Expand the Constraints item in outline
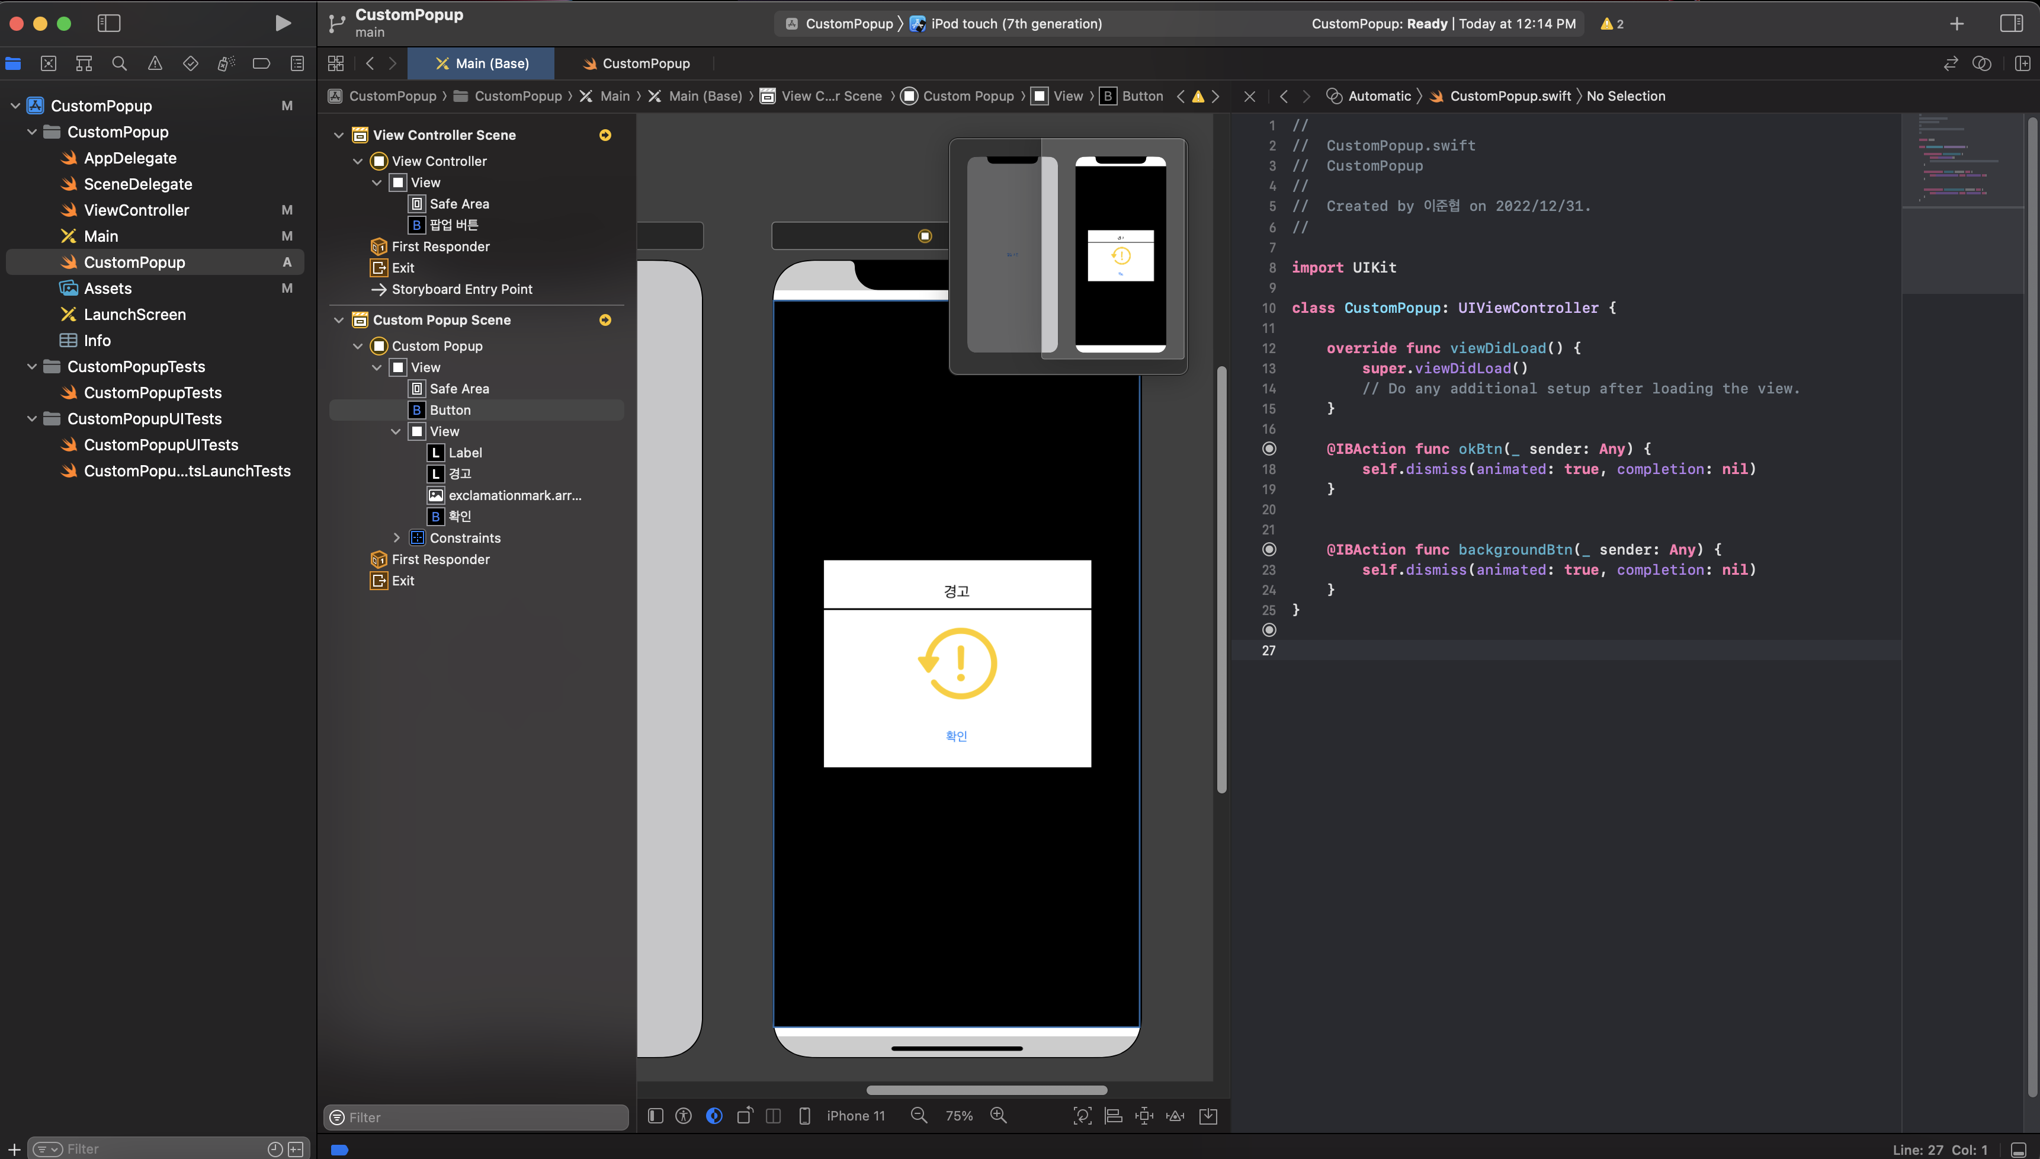 (396, 538)
